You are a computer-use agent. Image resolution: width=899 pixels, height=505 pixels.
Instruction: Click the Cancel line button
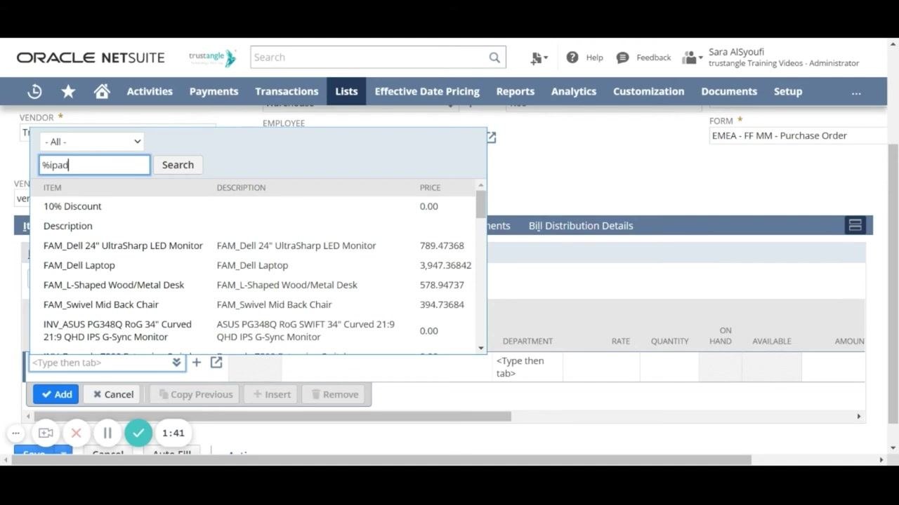coord(112,394)
